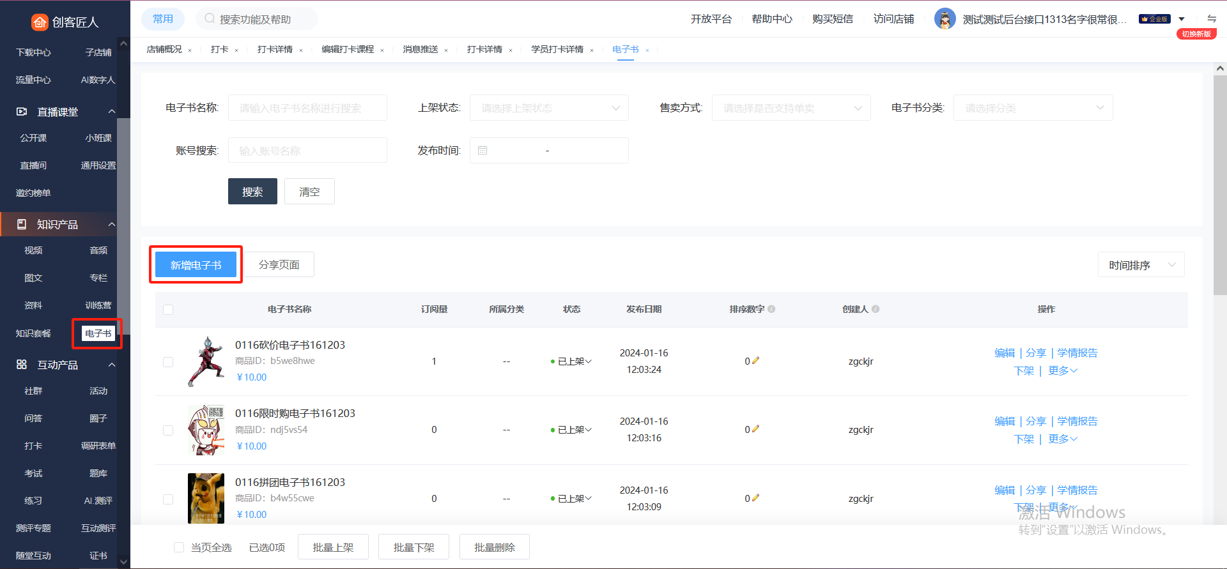Click the help icon next to 排序数字
The height and width of the screenshot is (569, 1227).
coord(771,309)
